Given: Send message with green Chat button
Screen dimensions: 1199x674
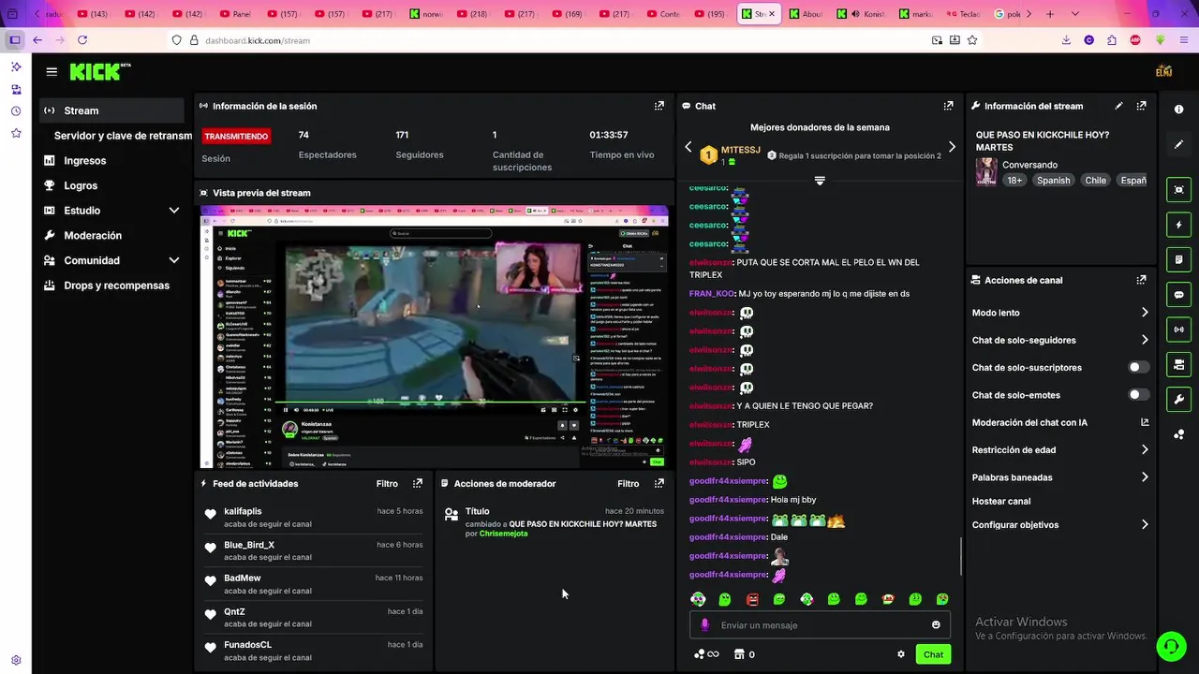Looking at the screenshot, I should [933, 654].
